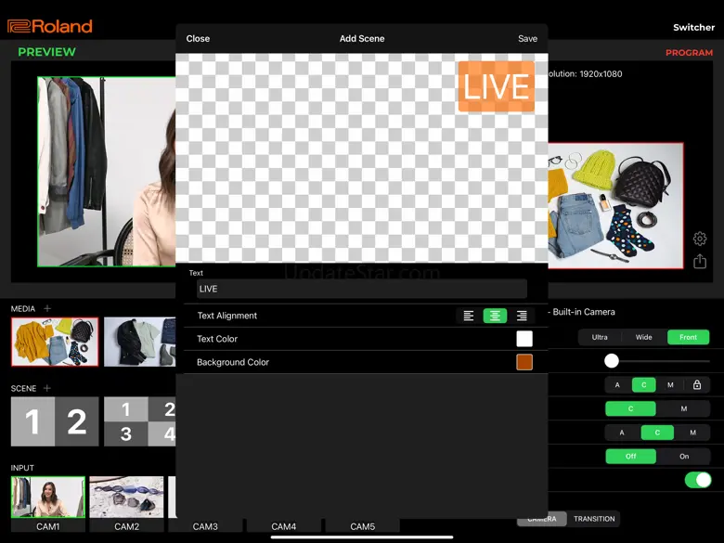
Task: Set the option to On
Action: (684, 456)
